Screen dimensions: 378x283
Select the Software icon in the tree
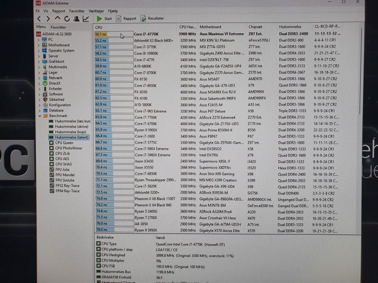tap(45, 94)
